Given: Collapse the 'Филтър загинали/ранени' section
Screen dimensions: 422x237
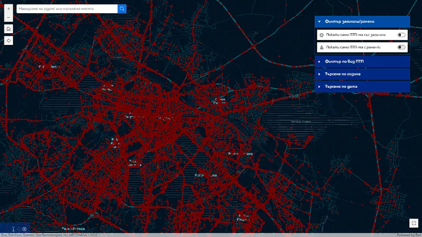Looking at the screenshot, I should pos(362,22).
